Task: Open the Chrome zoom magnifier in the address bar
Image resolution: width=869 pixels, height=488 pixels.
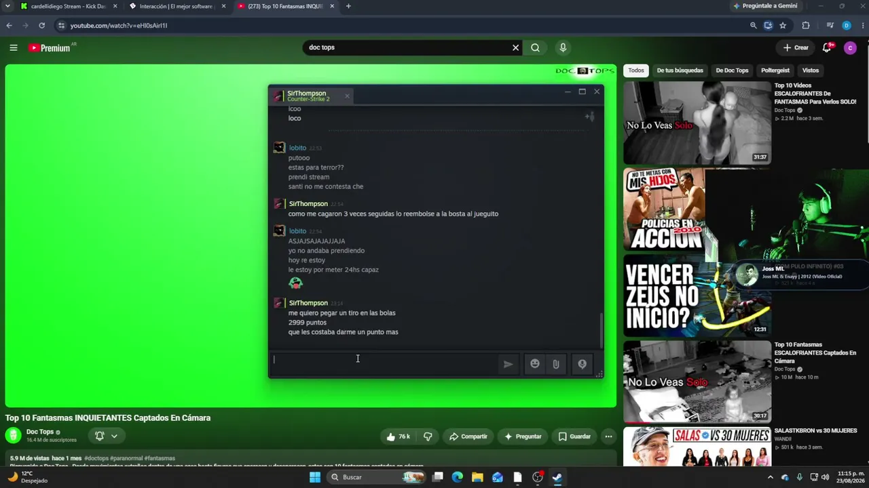Action: (753, 26)
